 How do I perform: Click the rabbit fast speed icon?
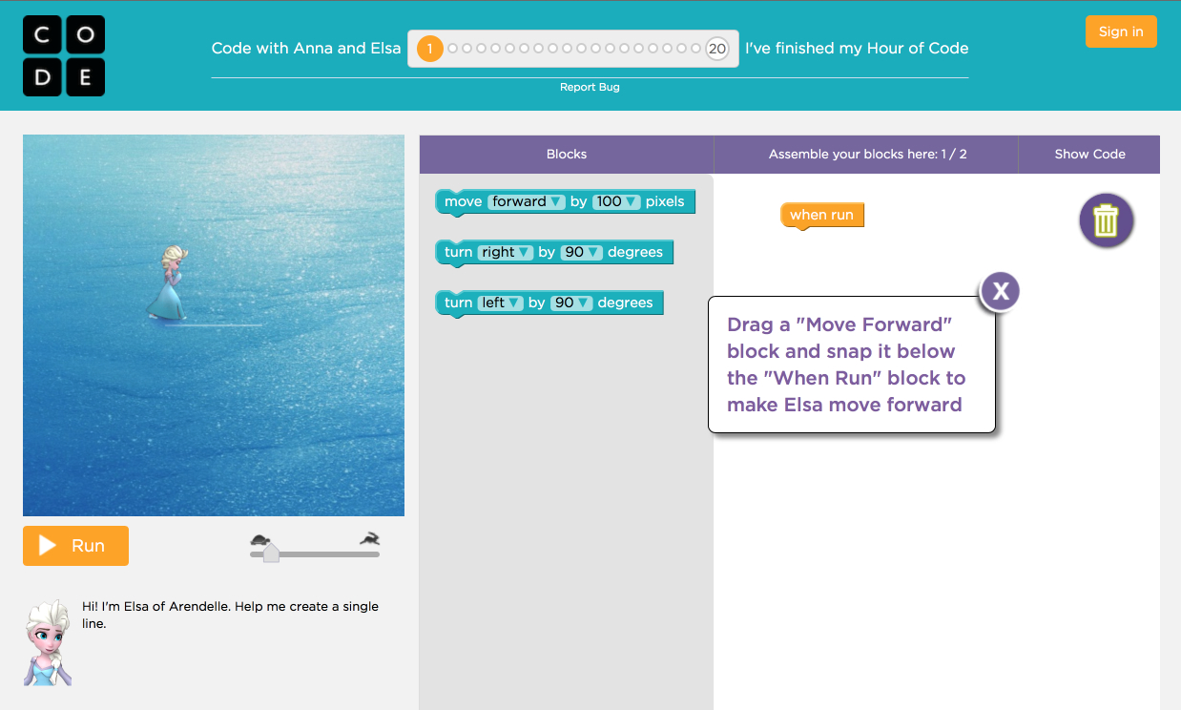click(x=369, y=539)
